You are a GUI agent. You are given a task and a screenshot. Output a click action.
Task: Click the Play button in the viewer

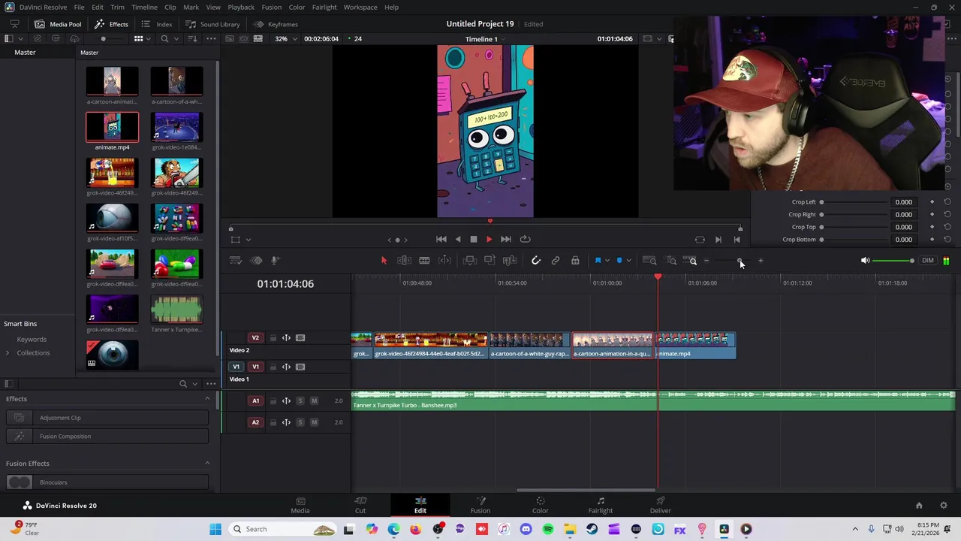[x=489, y=239]
